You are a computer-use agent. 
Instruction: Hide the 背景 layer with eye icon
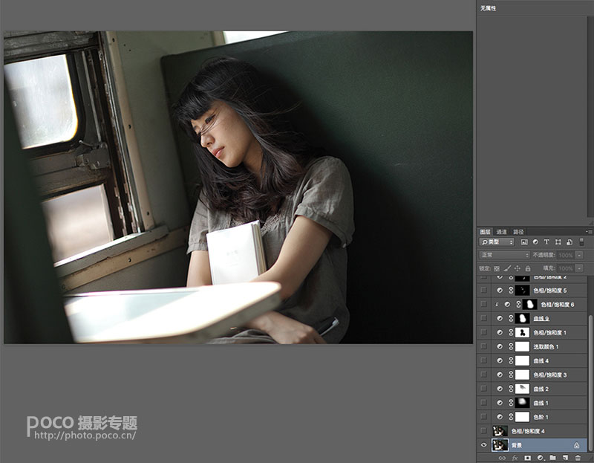click(x=484, y=445)
